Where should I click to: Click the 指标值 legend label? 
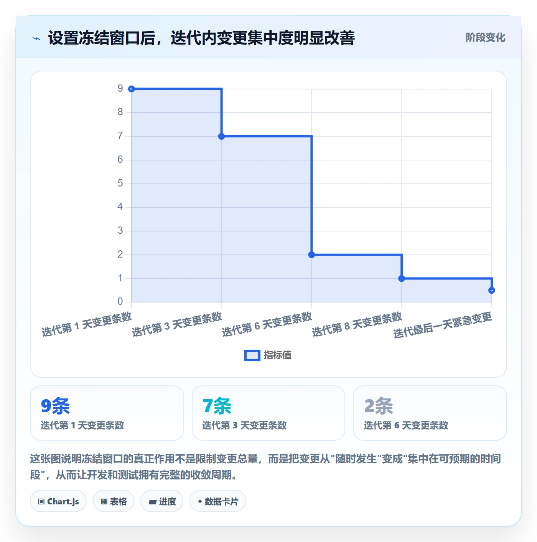pos(278,355)
